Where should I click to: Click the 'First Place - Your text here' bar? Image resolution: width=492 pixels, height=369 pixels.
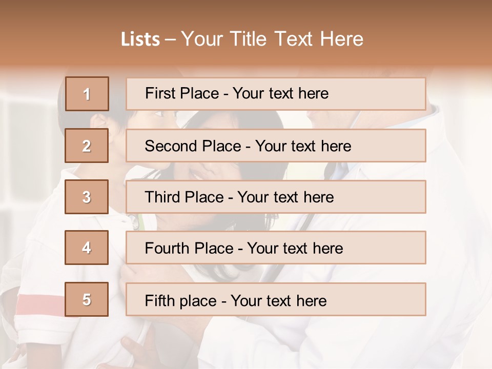tap(276, 94)
